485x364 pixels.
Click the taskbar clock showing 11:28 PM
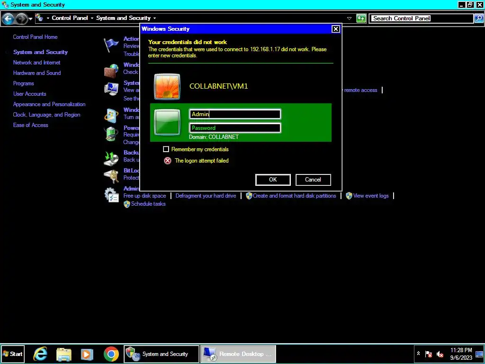[461, 354]
